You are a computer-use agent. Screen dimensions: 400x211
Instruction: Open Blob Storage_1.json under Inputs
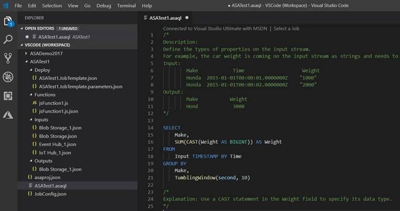(78, 128)
